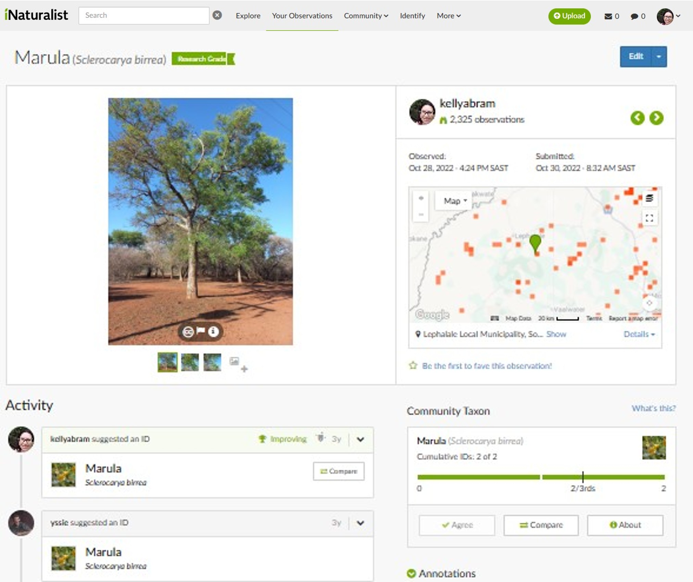Viewport: 693px width, 582px height.
Task: Open the messages envelope icon
Action: click(608, 16)
